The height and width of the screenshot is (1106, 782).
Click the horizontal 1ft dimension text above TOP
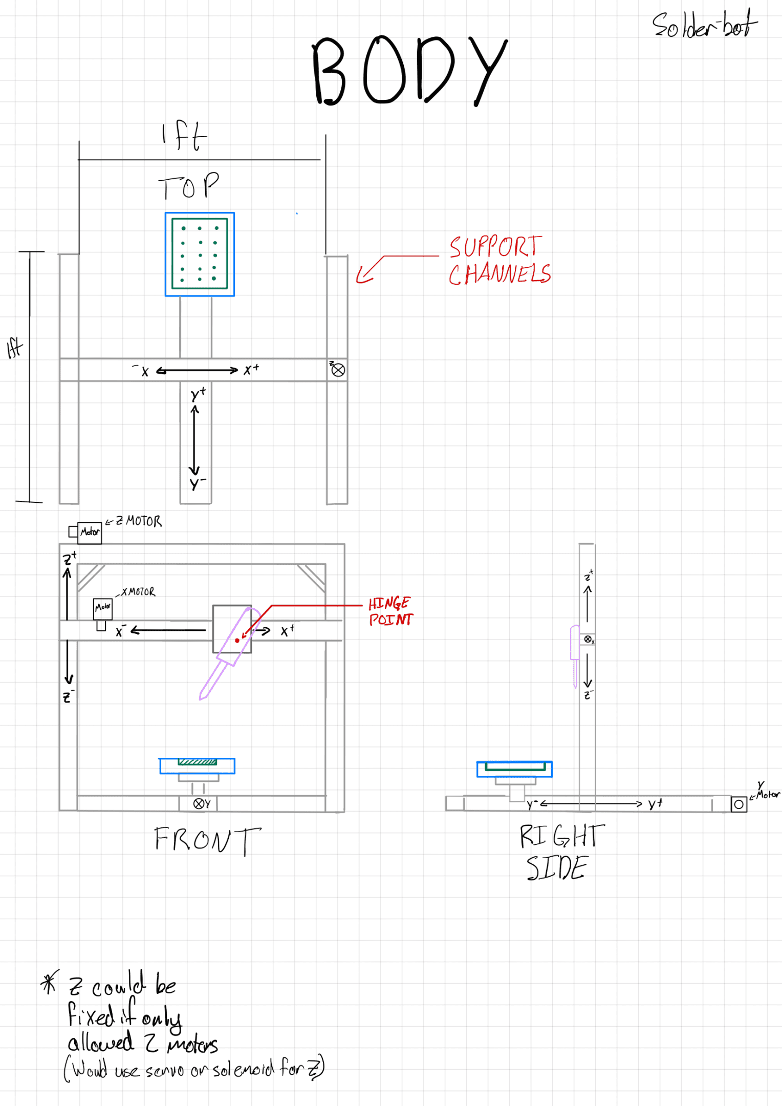point(184,136)
